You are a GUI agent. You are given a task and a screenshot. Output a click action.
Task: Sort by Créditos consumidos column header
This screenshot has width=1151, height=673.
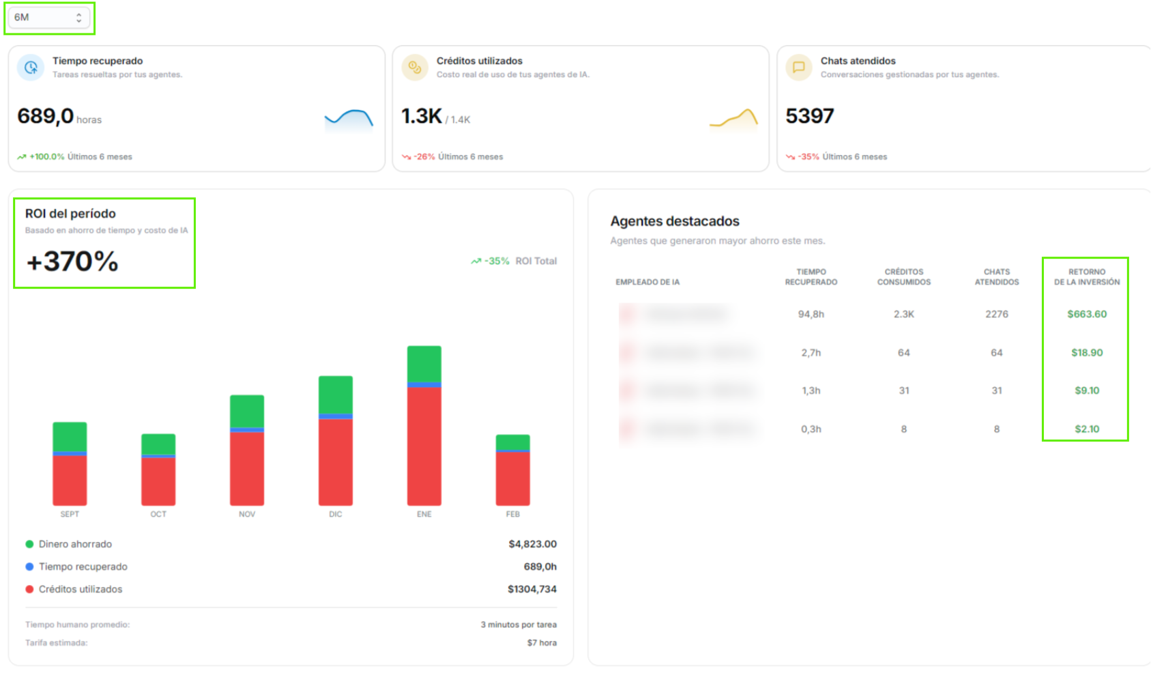[x=903, y=276]
